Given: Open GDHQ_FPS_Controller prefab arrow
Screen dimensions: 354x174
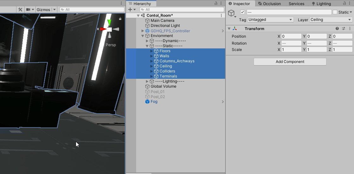Looking at the screenshot, I should (x=223, y=31).
